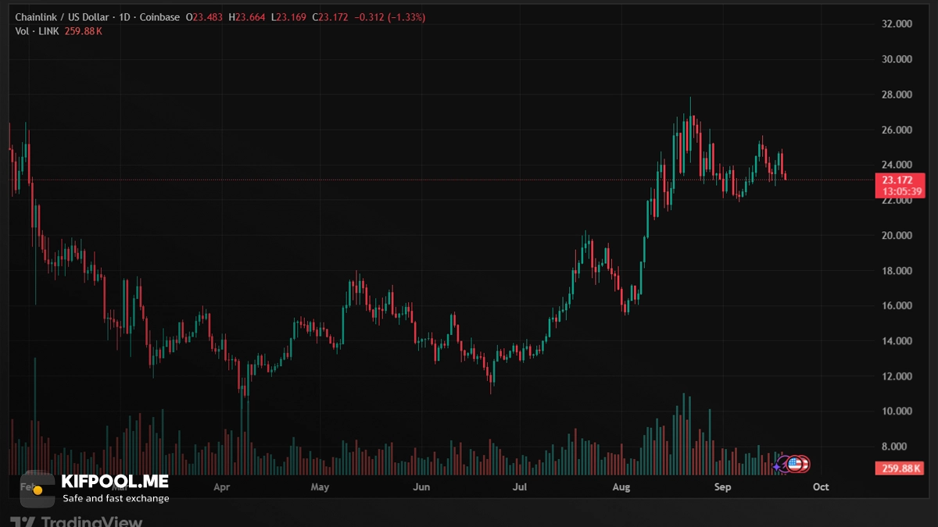Screen dimensions: 938x527
Task: Click the red 259.88K volume tag on the price axis
Action: [899, 468]
